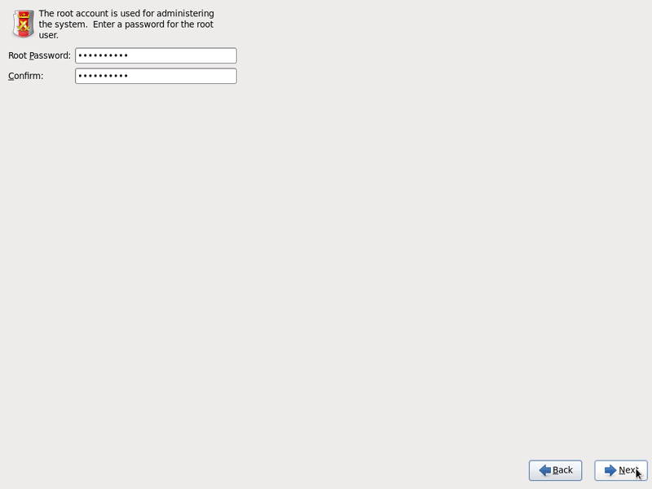Click "Enter a password for the root" text
Screen dimensions: 652x489
pyautogui.click(x=153, y=24)
